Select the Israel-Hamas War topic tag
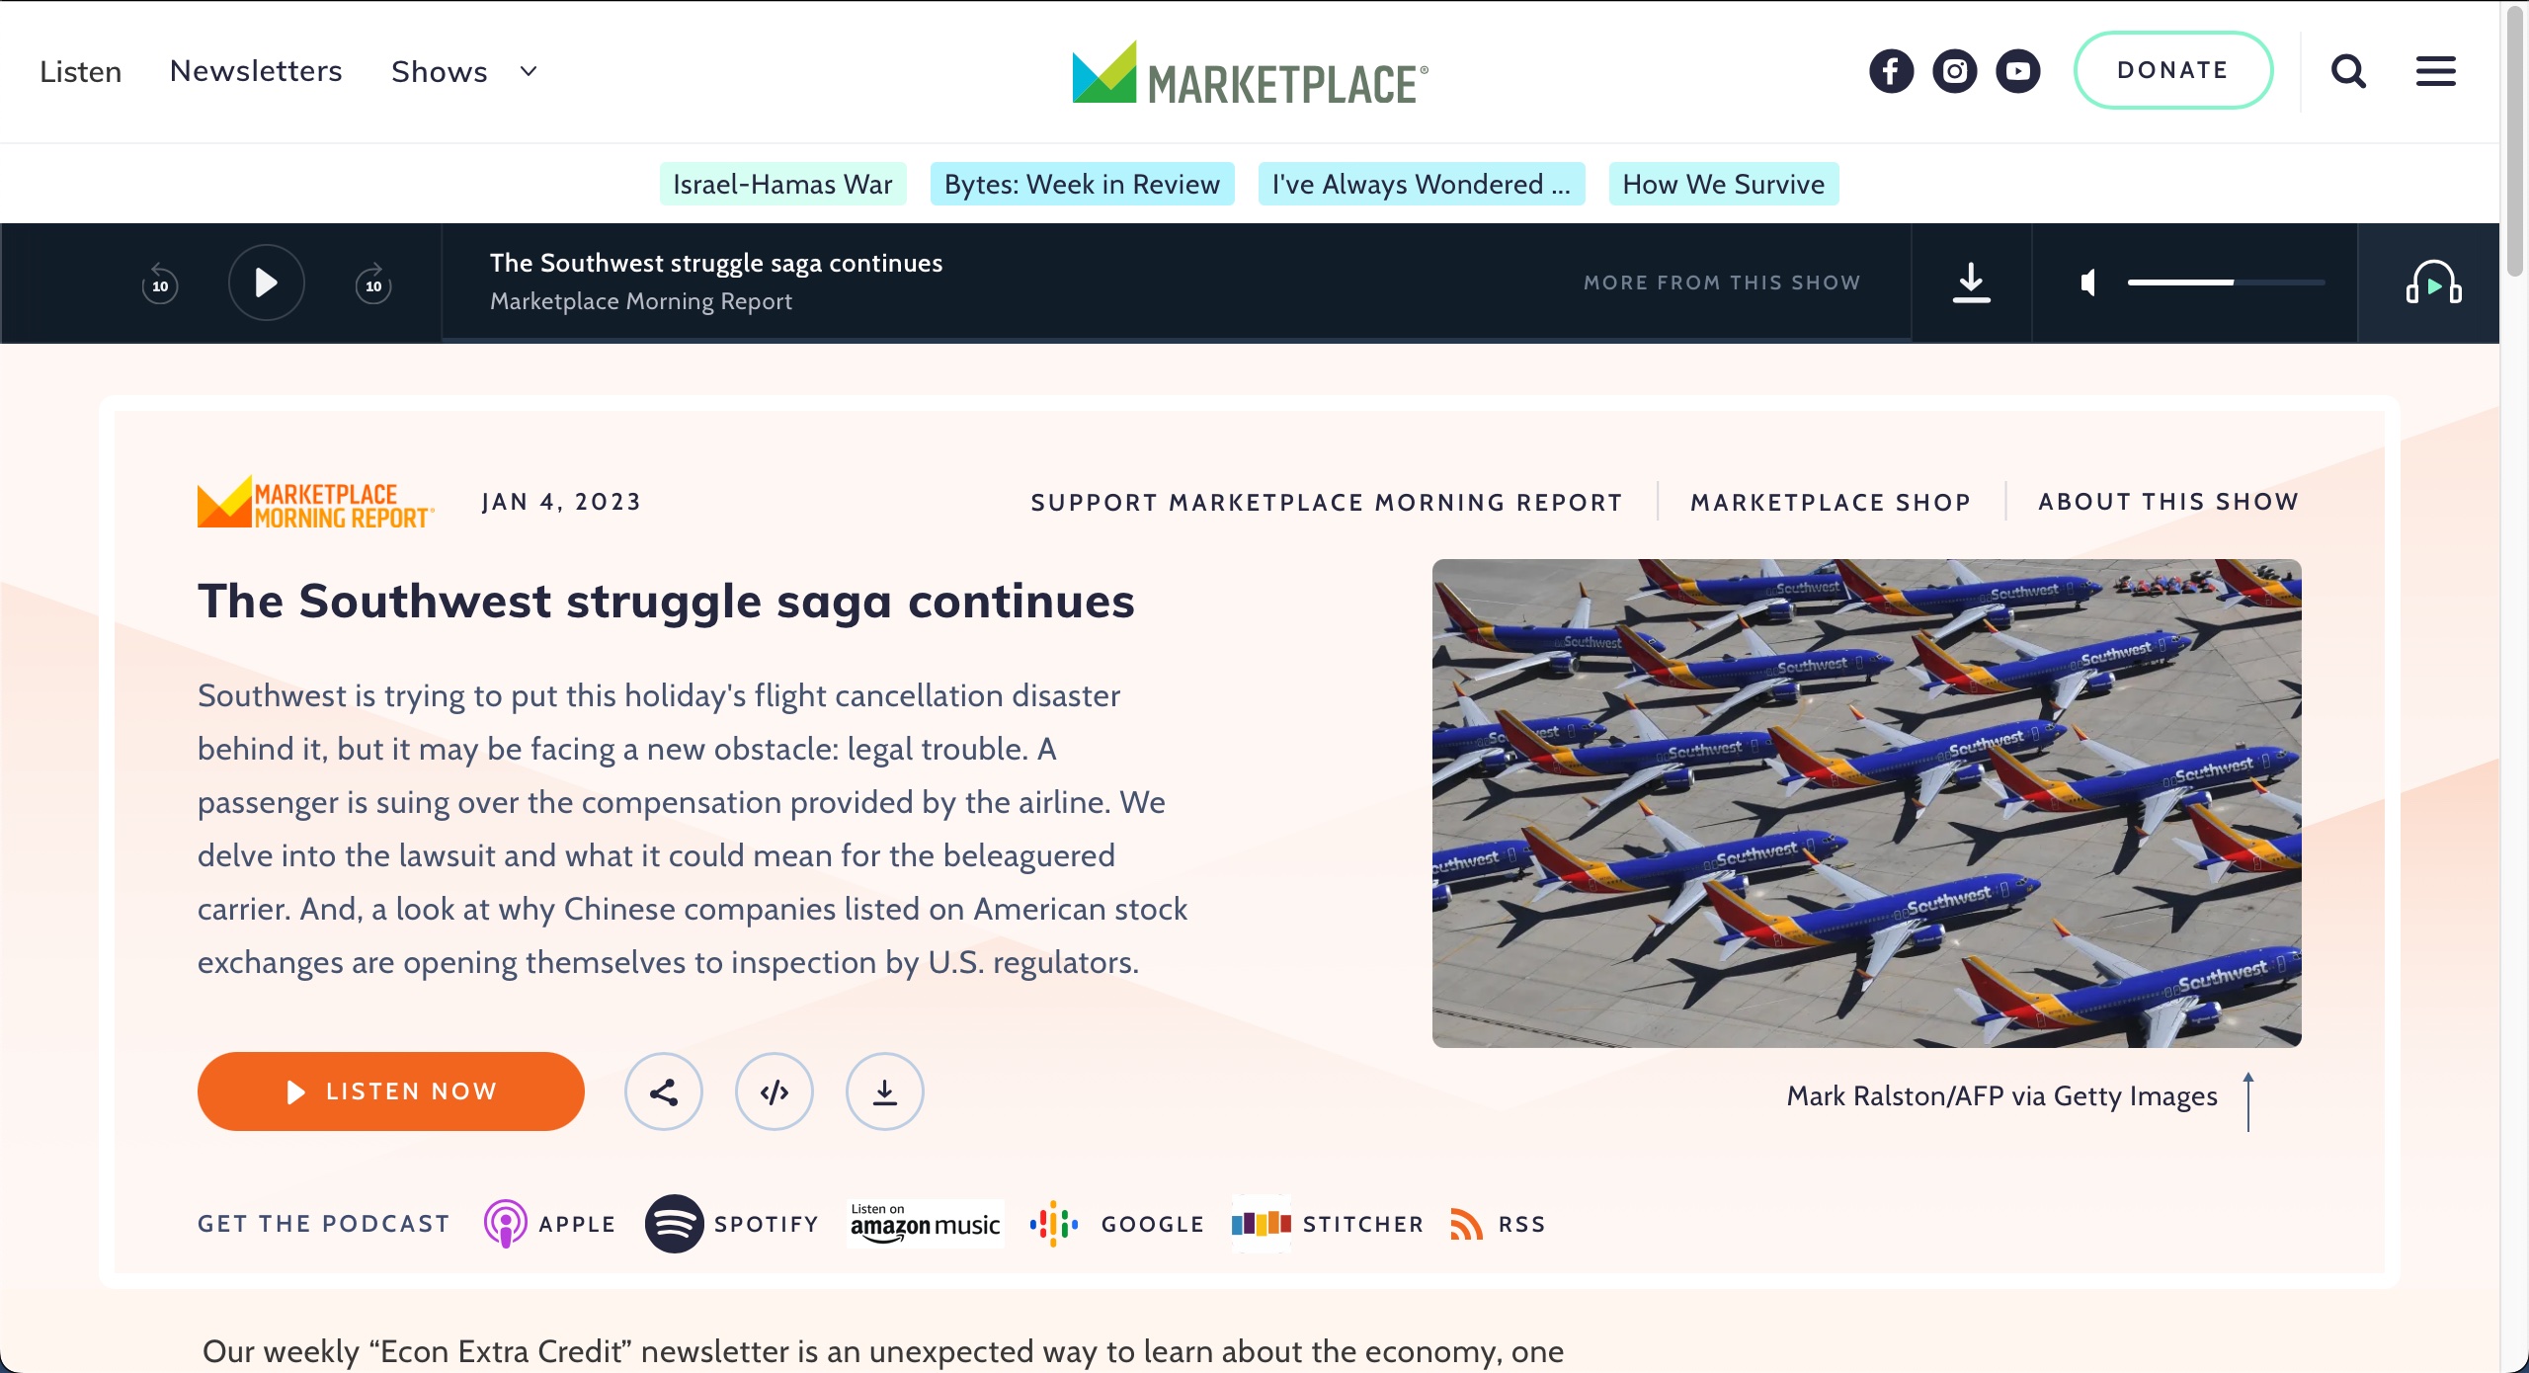This screenshot has height=1373, width=2529. coord(782,184)
